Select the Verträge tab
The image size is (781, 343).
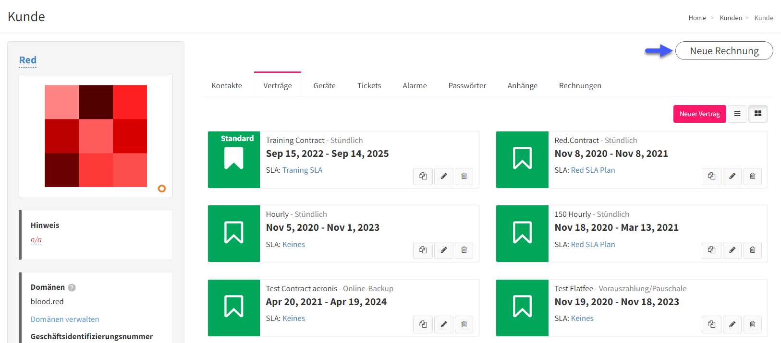pos(278,85)
